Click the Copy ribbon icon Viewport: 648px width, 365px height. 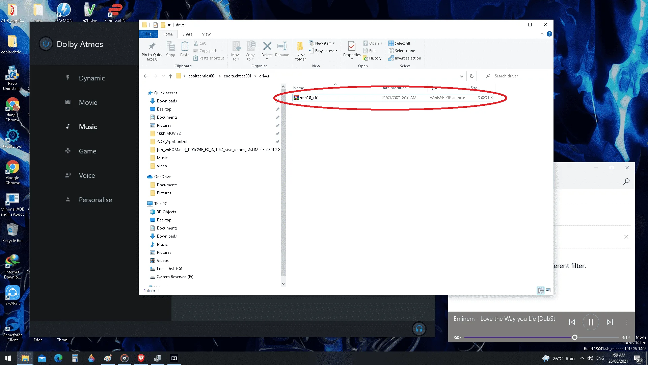click(170, 49)
